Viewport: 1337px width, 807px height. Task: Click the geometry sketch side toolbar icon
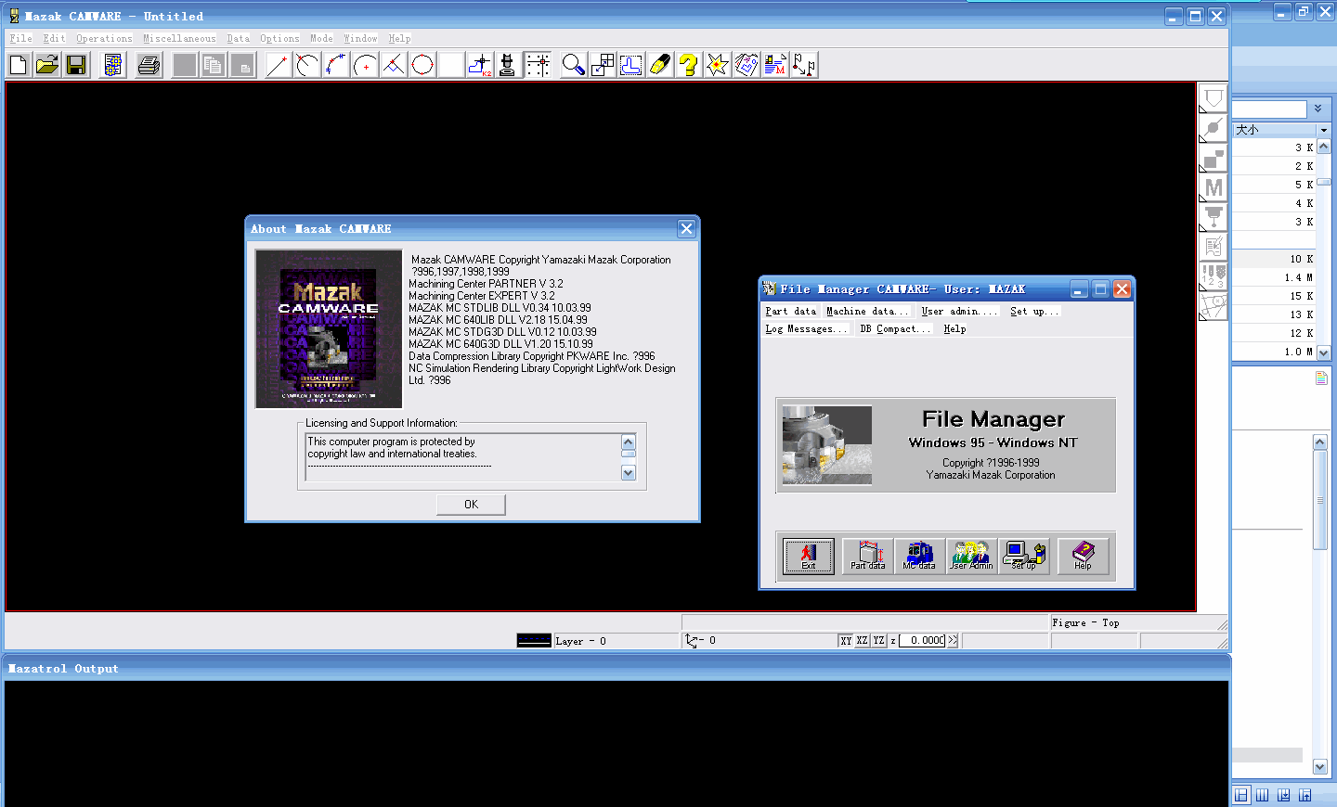pos(1214,306)
